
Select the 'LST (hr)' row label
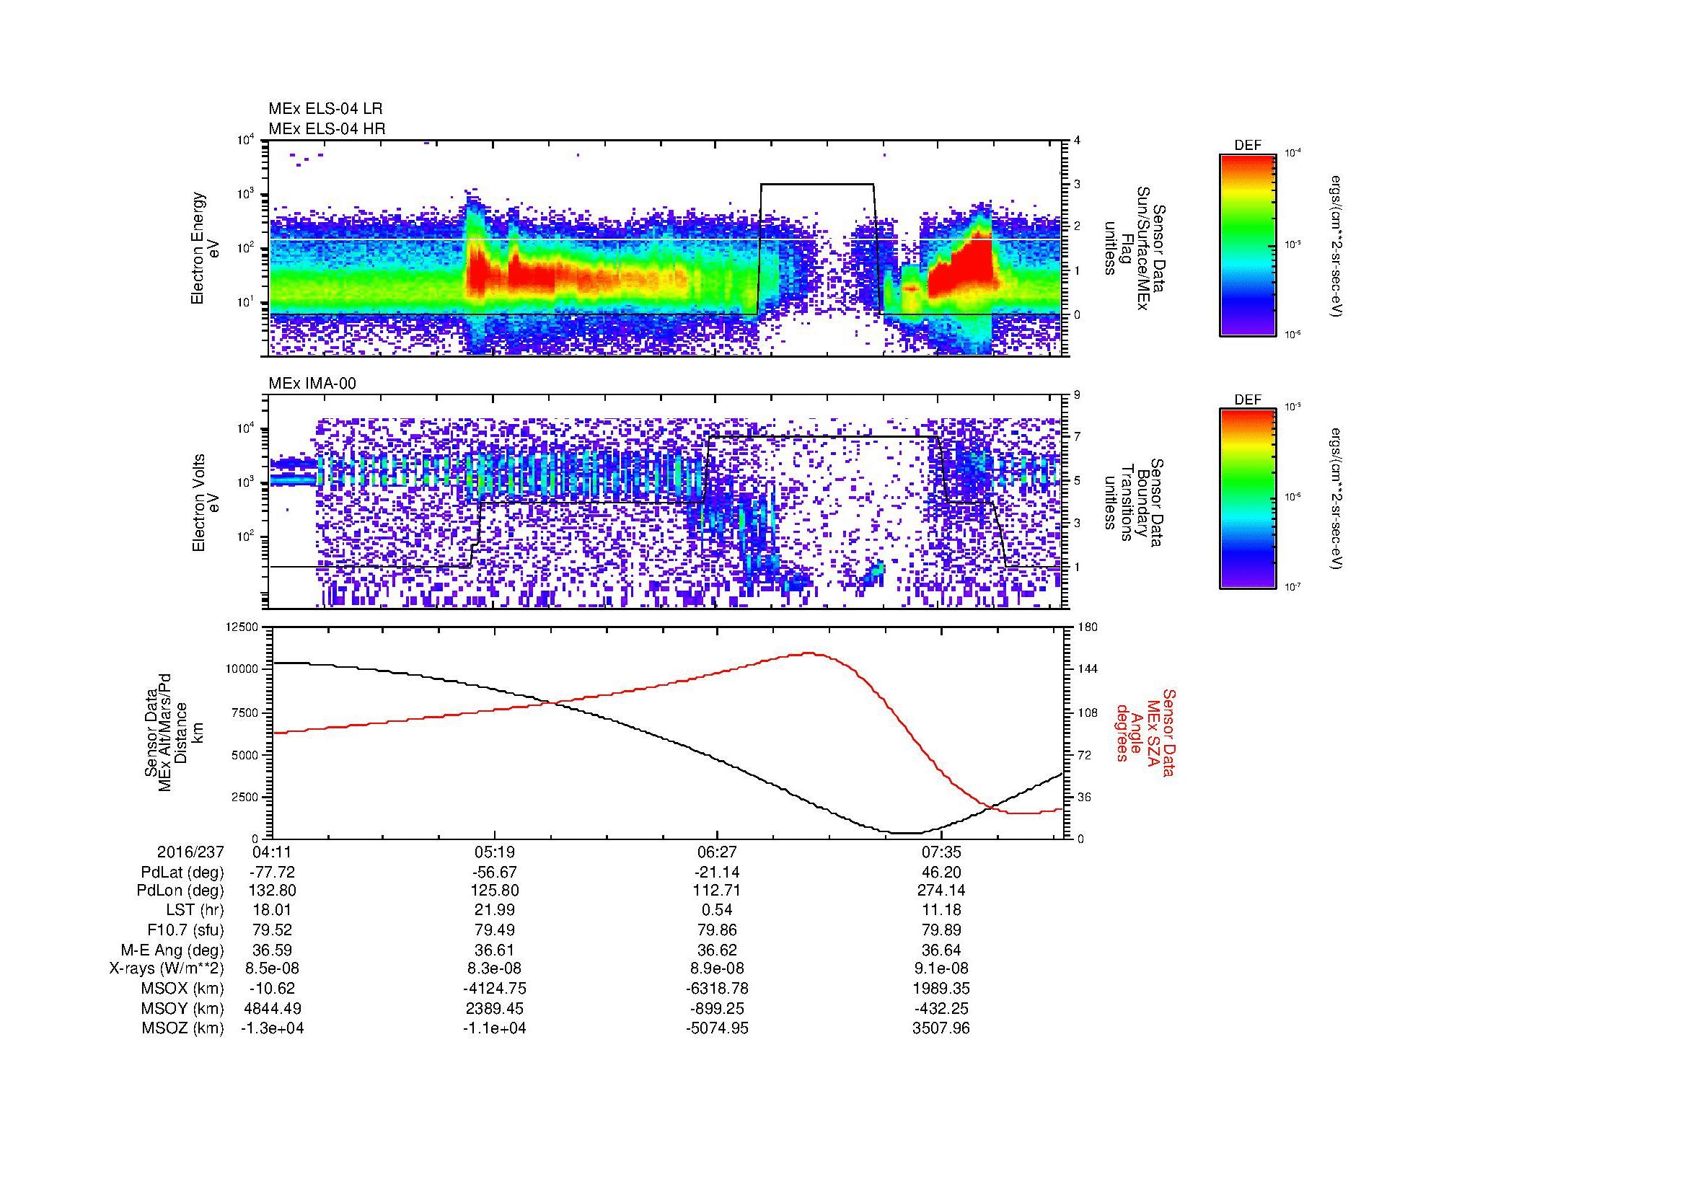(x=195, y=910)
